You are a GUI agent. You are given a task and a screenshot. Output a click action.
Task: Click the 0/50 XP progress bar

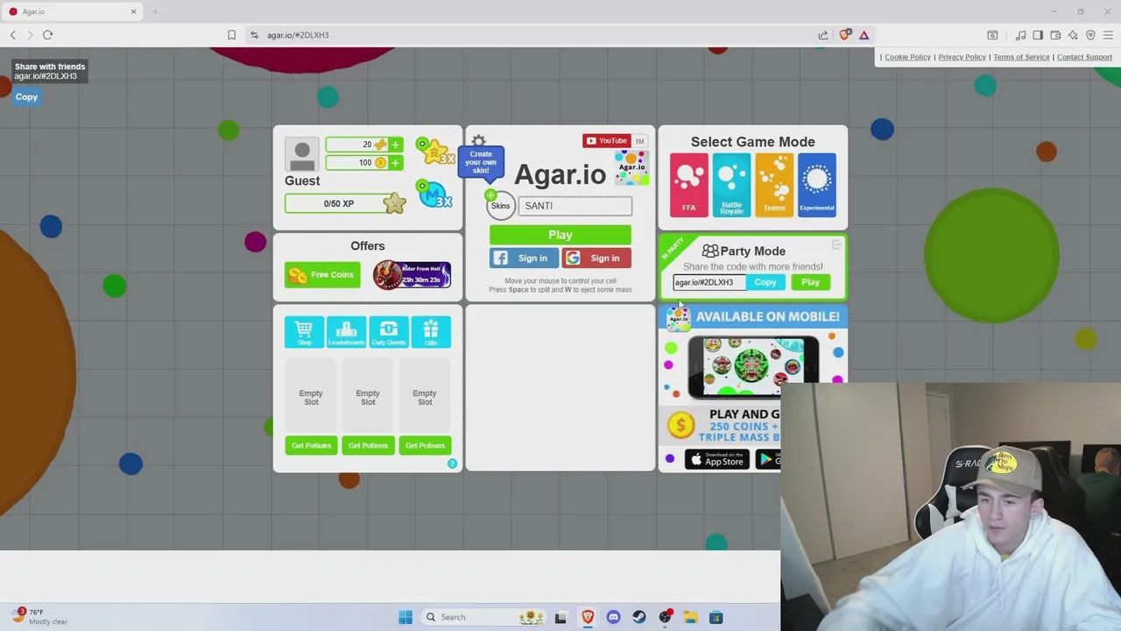tap(339, 203)
